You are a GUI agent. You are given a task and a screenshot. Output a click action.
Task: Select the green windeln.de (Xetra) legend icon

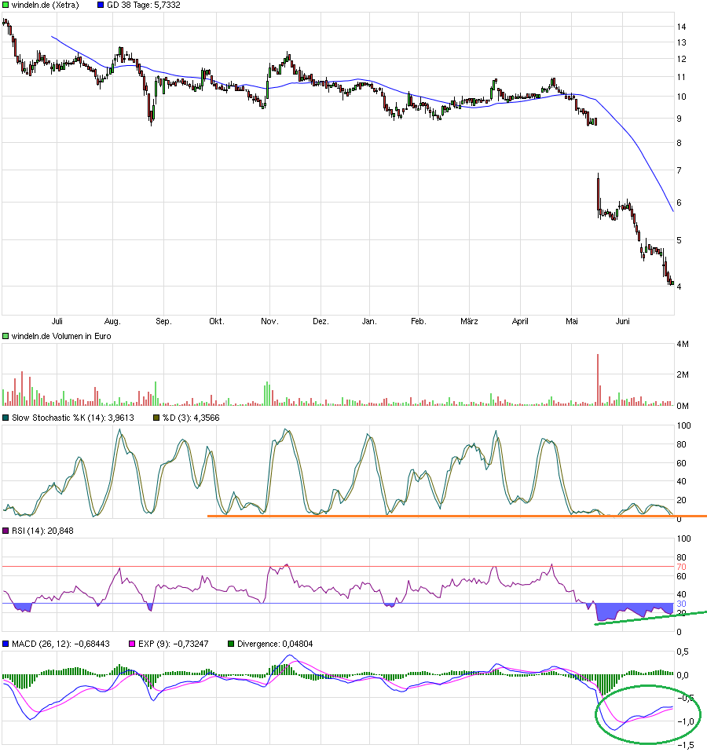(x=5, y=5)
